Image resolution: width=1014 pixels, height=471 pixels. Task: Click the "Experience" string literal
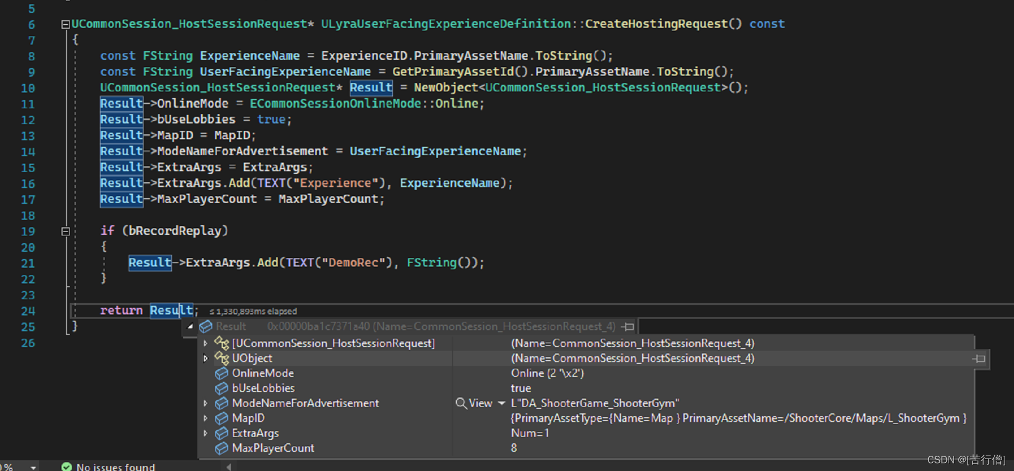(x=335, y=183)
